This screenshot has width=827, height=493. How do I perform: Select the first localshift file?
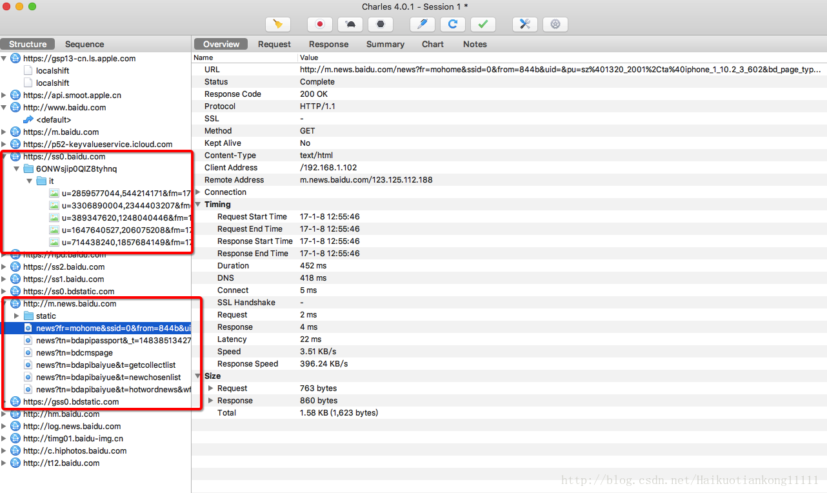coord(53,70)
